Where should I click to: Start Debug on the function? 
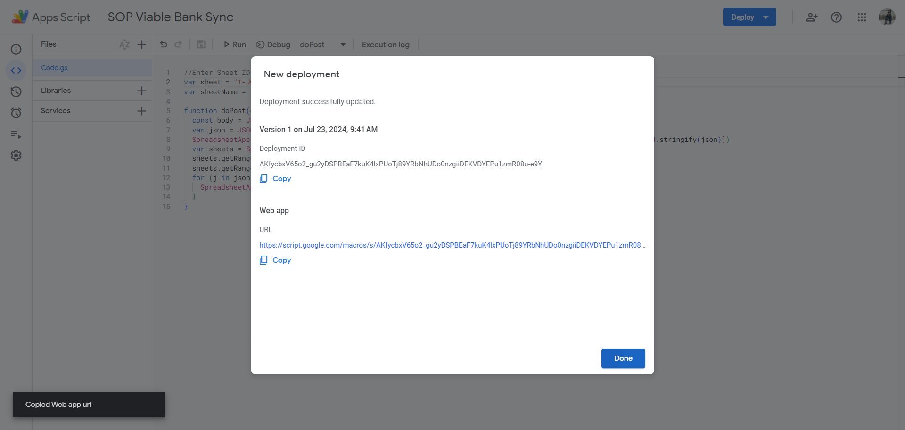273,44
